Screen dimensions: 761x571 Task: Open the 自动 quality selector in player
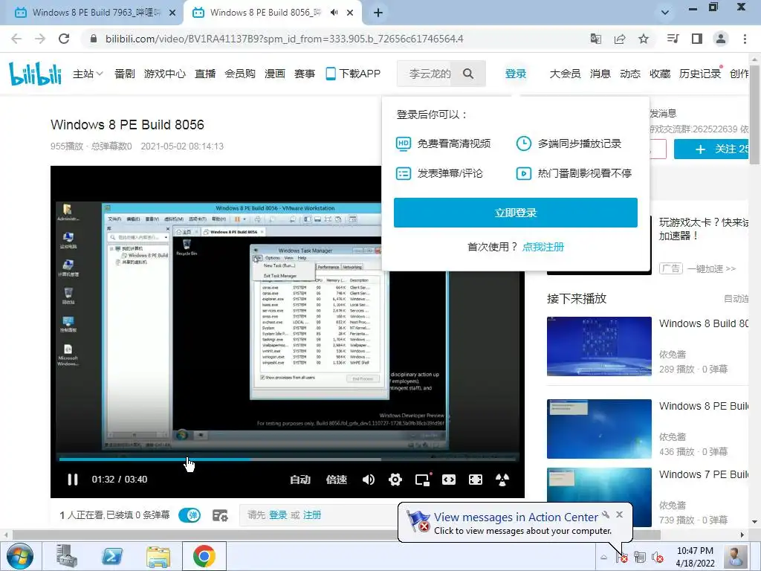300,480
